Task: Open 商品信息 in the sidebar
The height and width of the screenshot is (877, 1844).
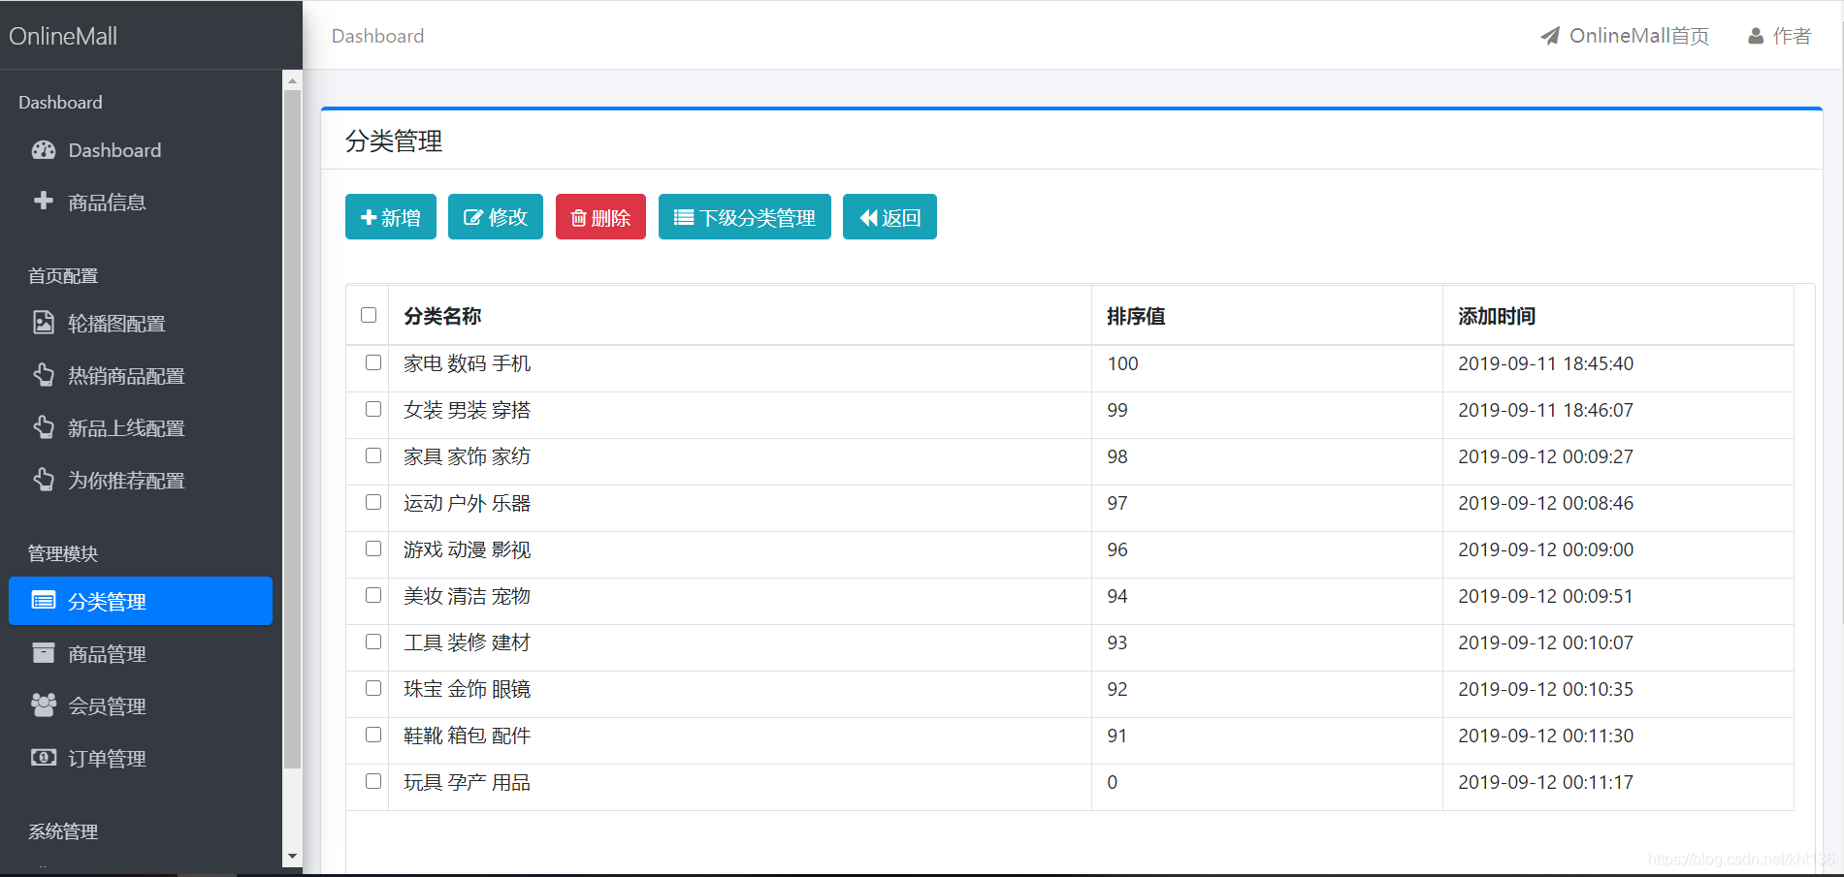Action: 141,202
